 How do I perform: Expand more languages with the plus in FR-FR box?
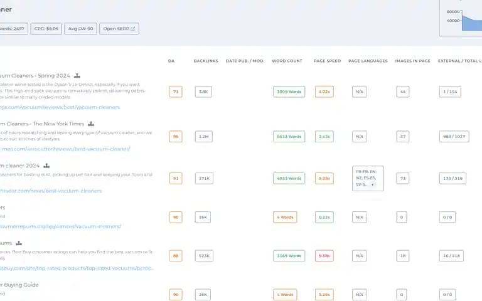click(x=373, y=184)
